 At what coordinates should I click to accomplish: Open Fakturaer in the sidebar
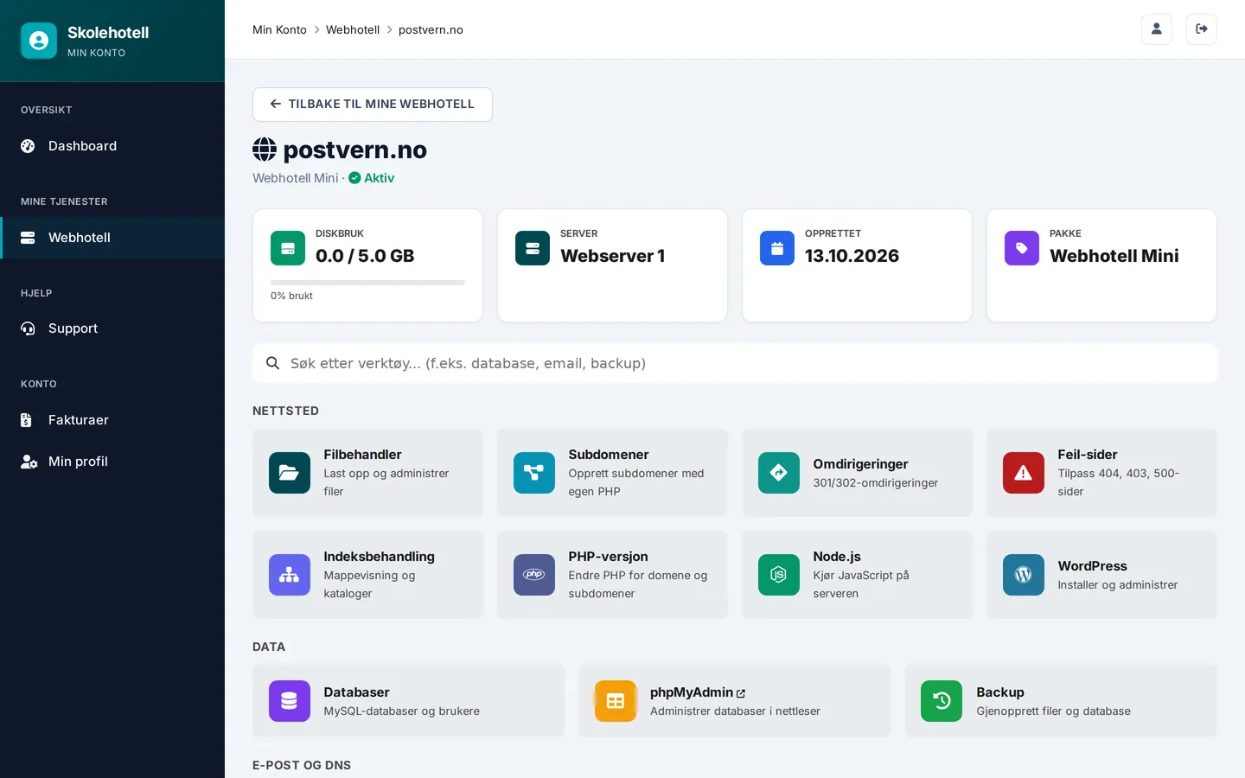(x=112, y=420)
